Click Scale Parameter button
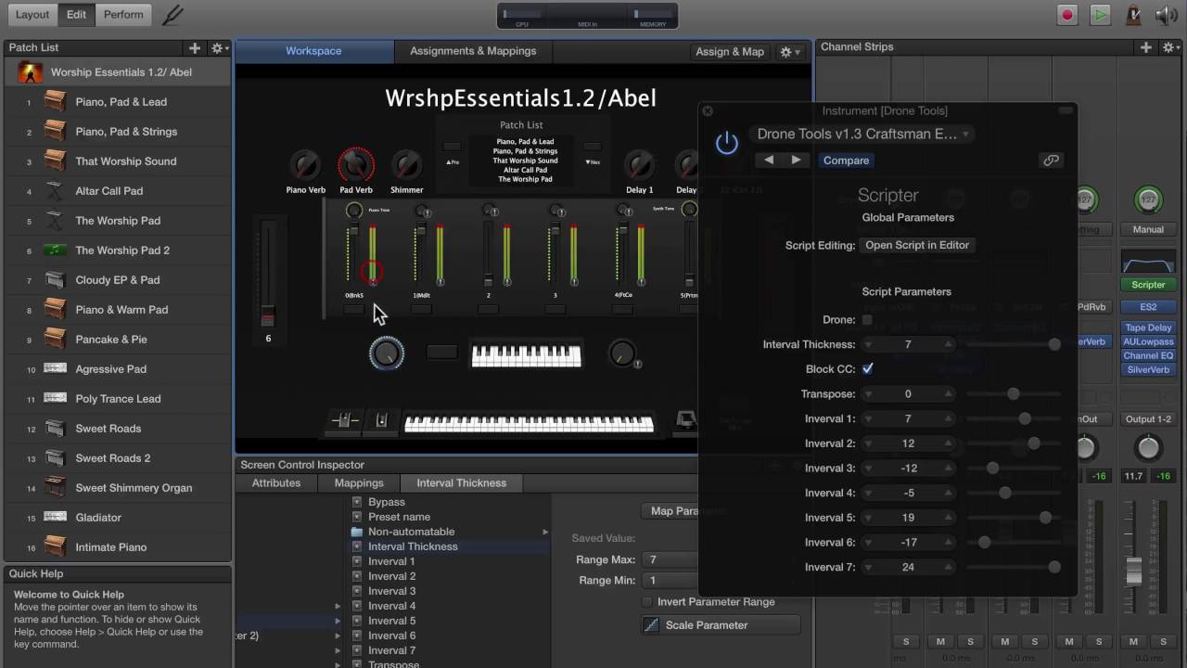The width and height of the screenshot is (1187, 668). coord(720,624)
